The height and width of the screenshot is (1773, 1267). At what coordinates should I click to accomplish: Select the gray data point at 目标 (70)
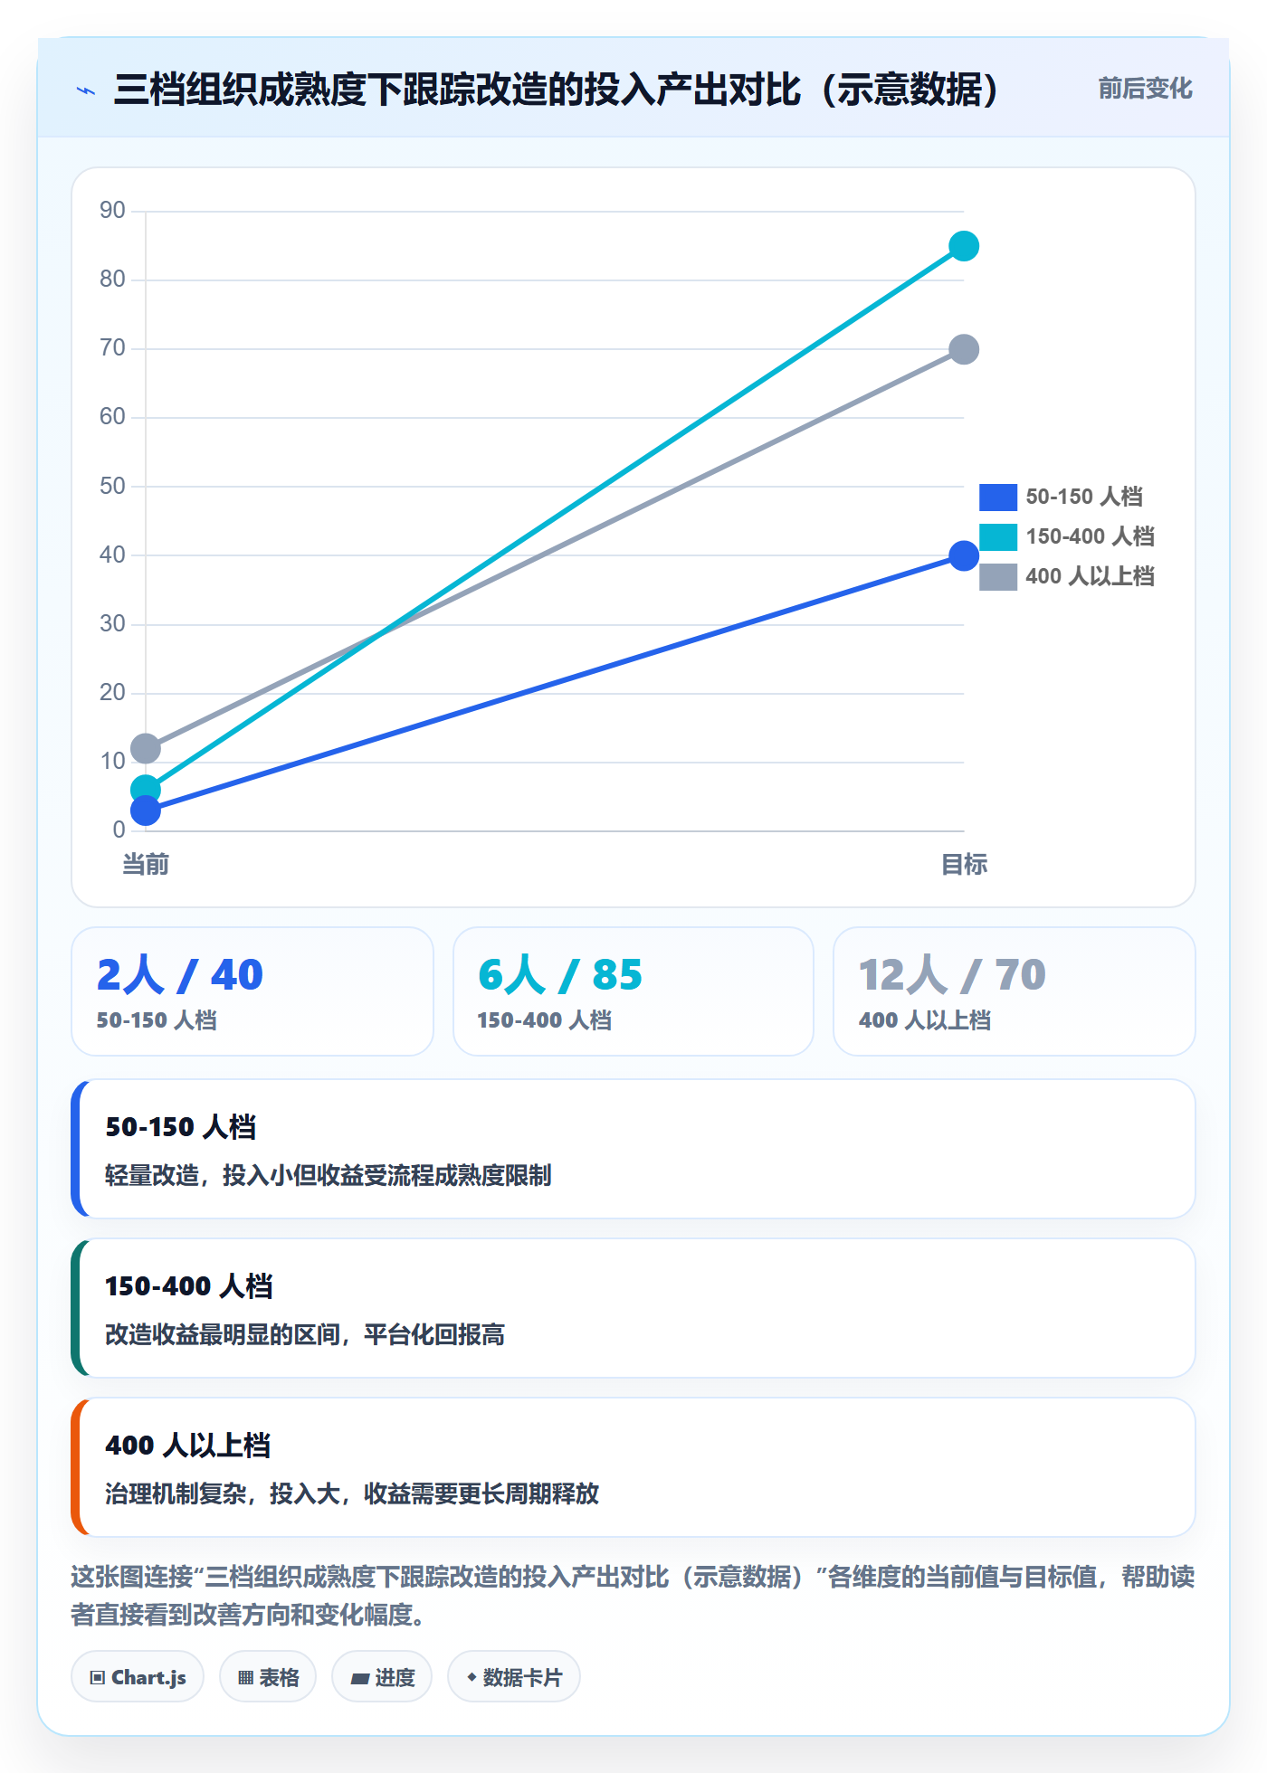964,349
